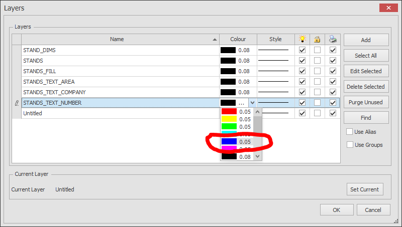Click the colour list scroll up arrow

click(258, 112)
